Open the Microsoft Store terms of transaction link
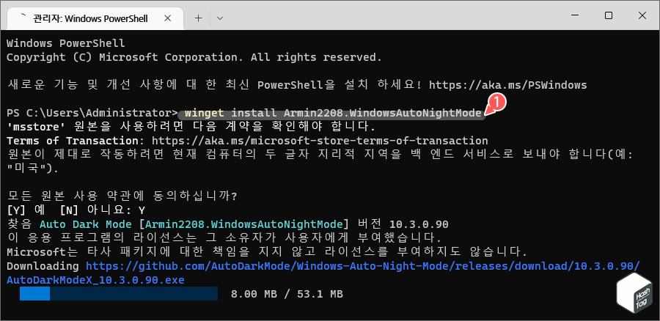 pos(320,141)
